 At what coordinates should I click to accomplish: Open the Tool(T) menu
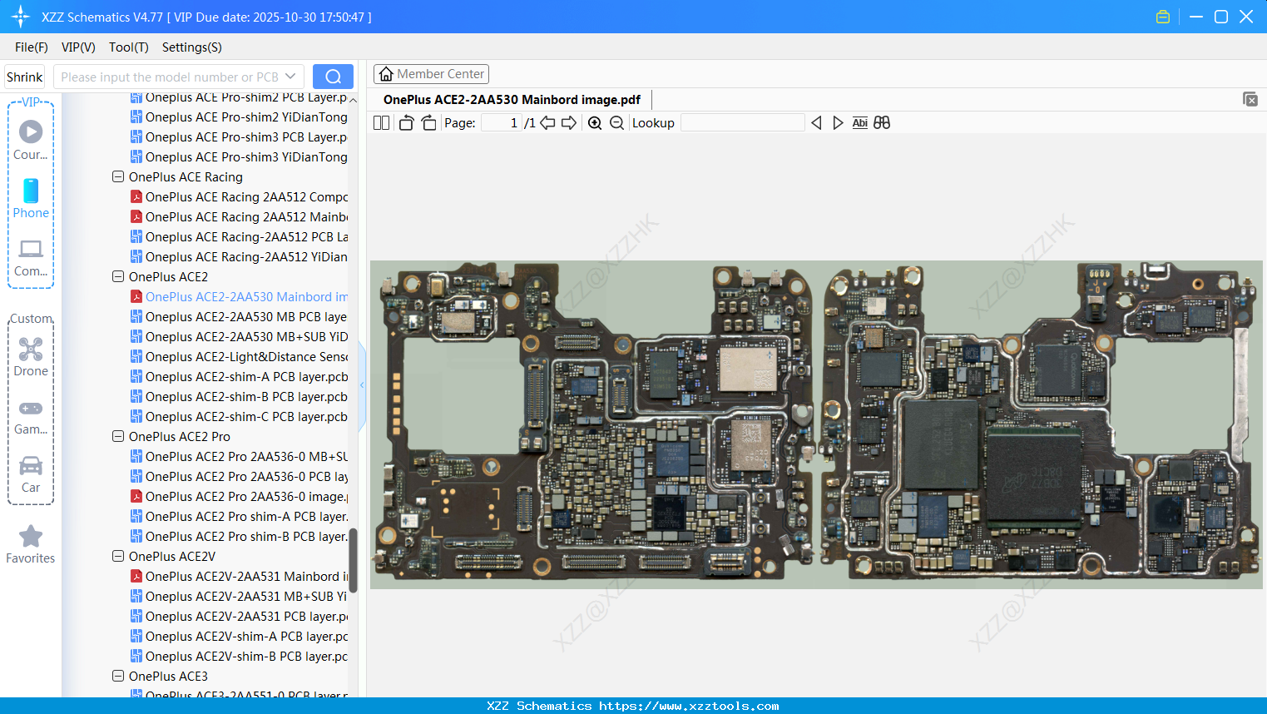coord(128,47)
